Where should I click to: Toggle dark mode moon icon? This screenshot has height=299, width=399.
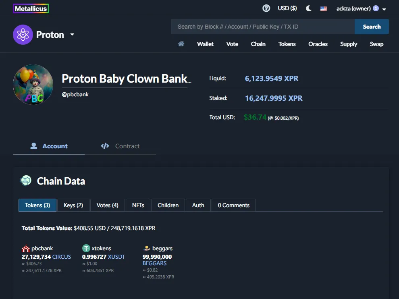309,8
